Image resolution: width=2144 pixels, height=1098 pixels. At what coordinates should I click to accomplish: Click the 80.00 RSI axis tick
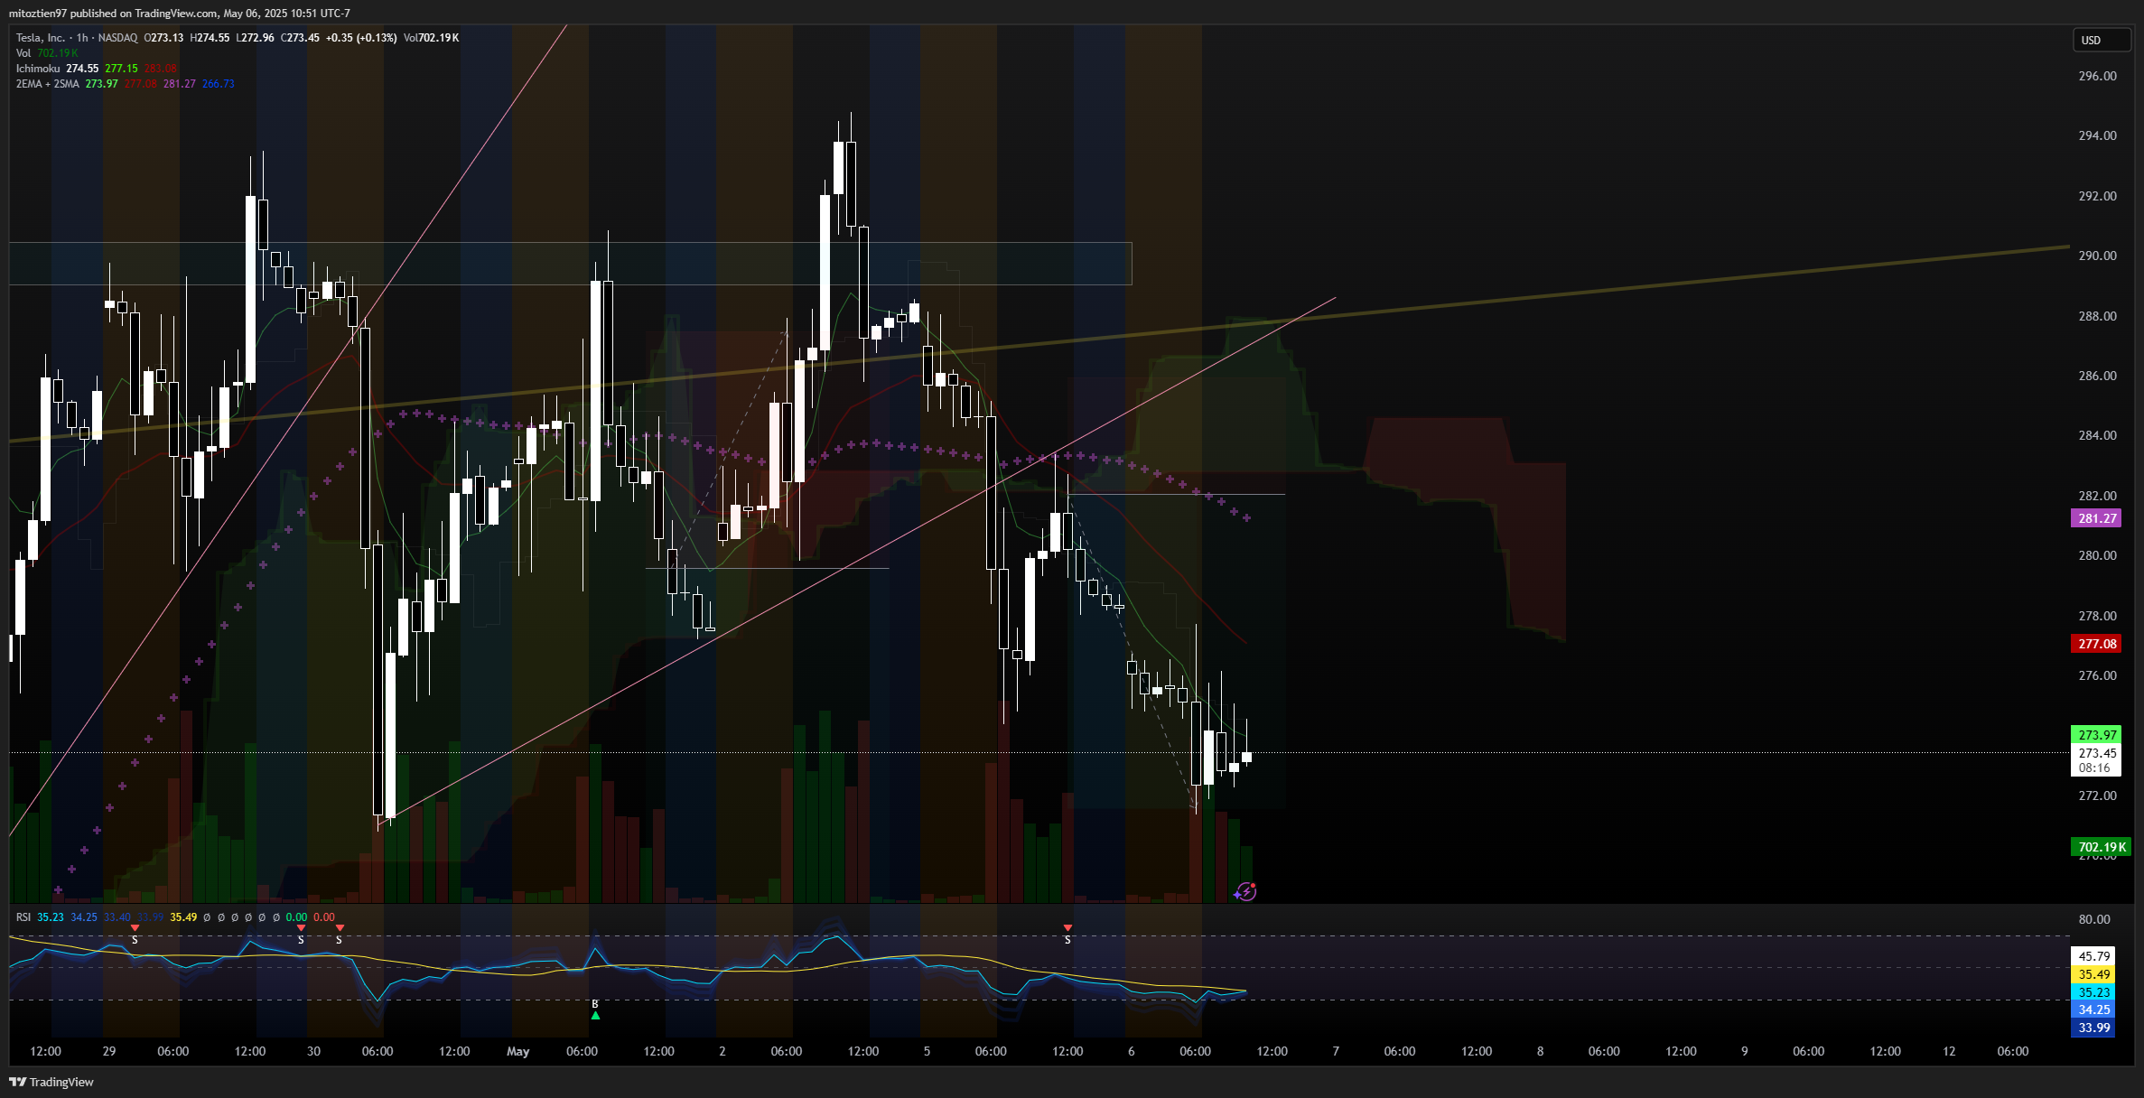point(2094,919)
